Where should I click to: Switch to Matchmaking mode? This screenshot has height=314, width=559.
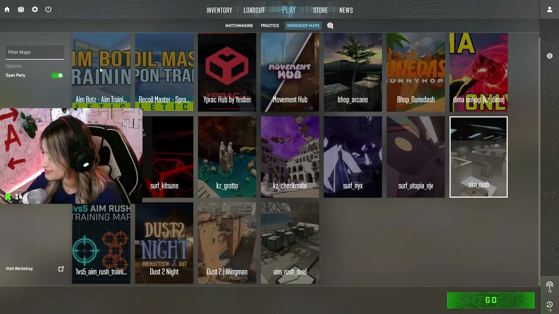[239, 26]
